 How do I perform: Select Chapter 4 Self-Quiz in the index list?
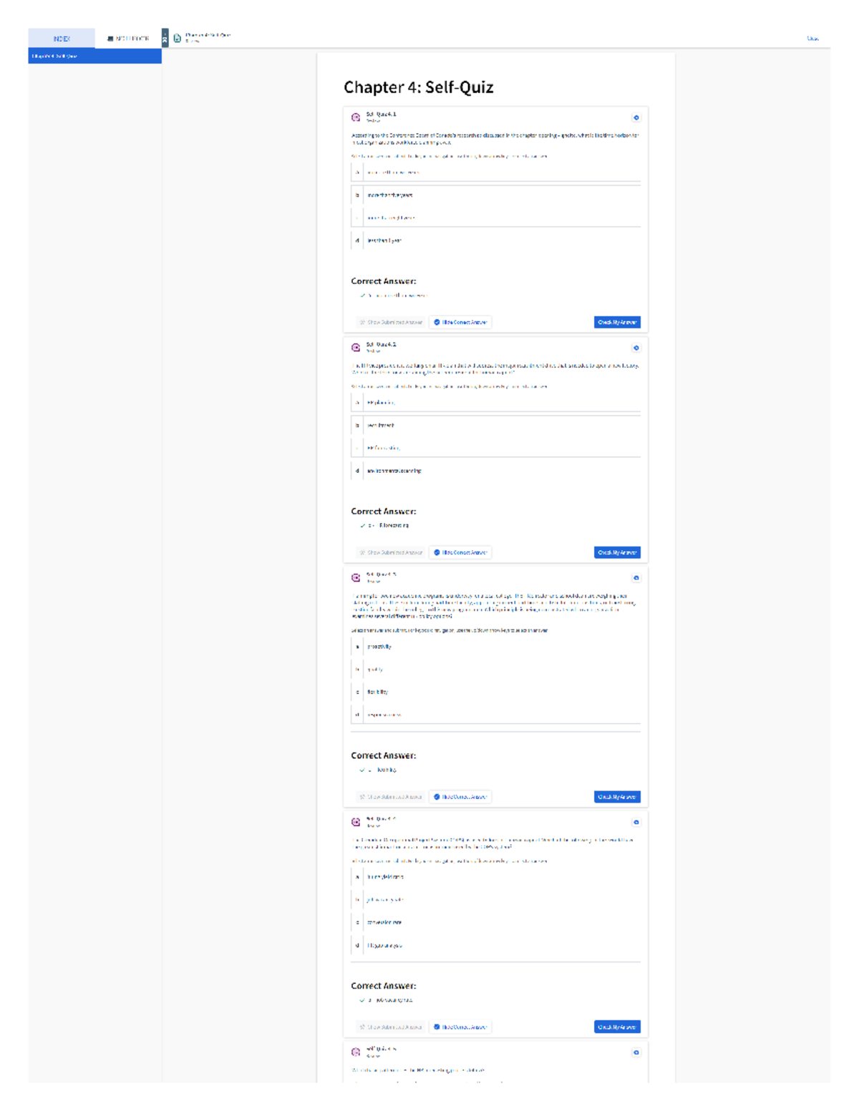point(94,56)
